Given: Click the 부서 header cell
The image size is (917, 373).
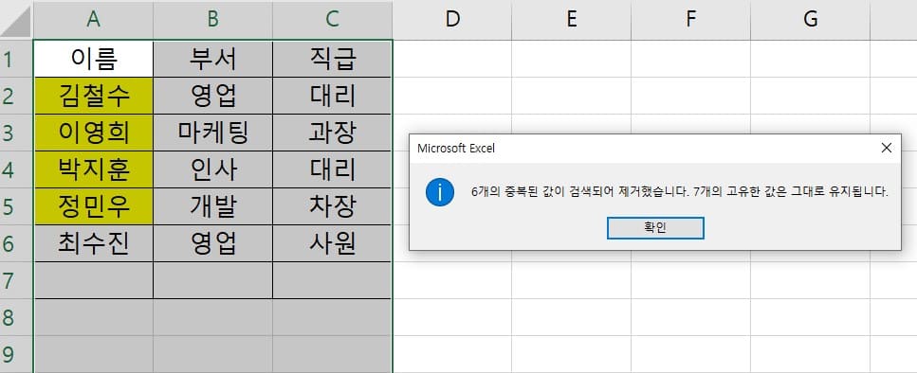Looking at the screenshot, I should (212, 59).
